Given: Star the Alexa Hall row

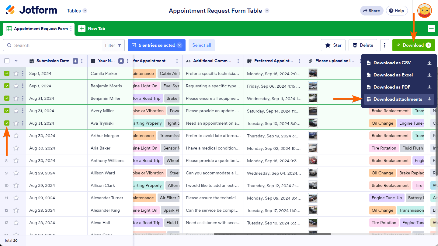Looking at the screenshot, I should coord(16,223).
